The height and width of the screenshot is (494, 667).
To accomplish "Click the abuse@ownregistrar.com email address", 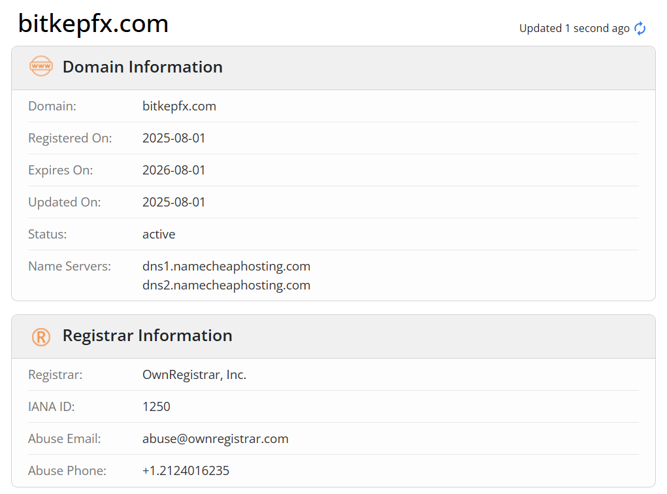I will point(215,438).
